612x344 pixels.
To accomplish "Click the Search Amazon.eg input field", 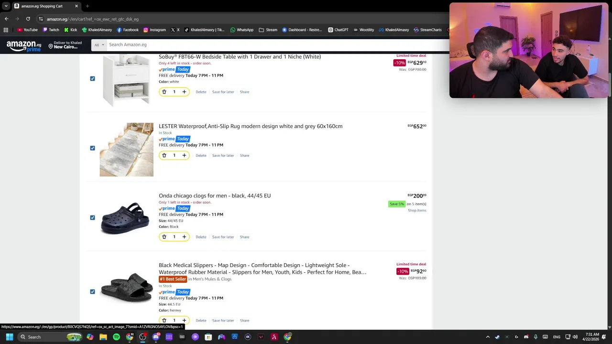I will pyautogui.click(x=277, y=45).
